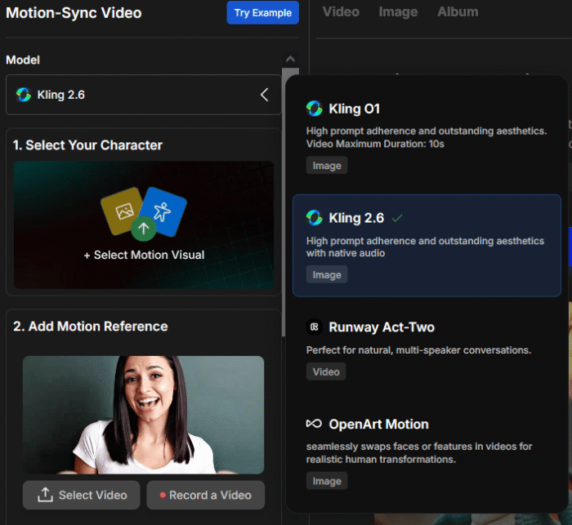
Task: Click the Kling O1 logo icon
Action: coord(314,109)
